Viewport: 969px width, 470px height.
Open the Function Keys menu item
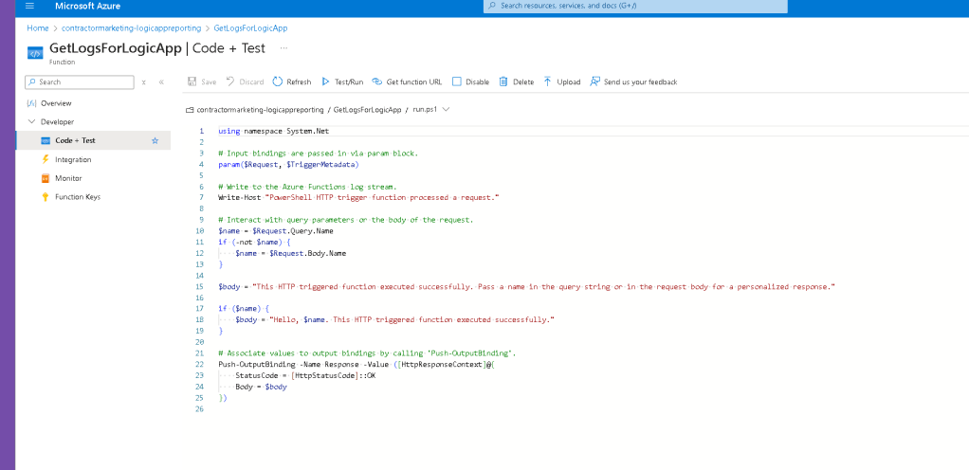(77, 197)
